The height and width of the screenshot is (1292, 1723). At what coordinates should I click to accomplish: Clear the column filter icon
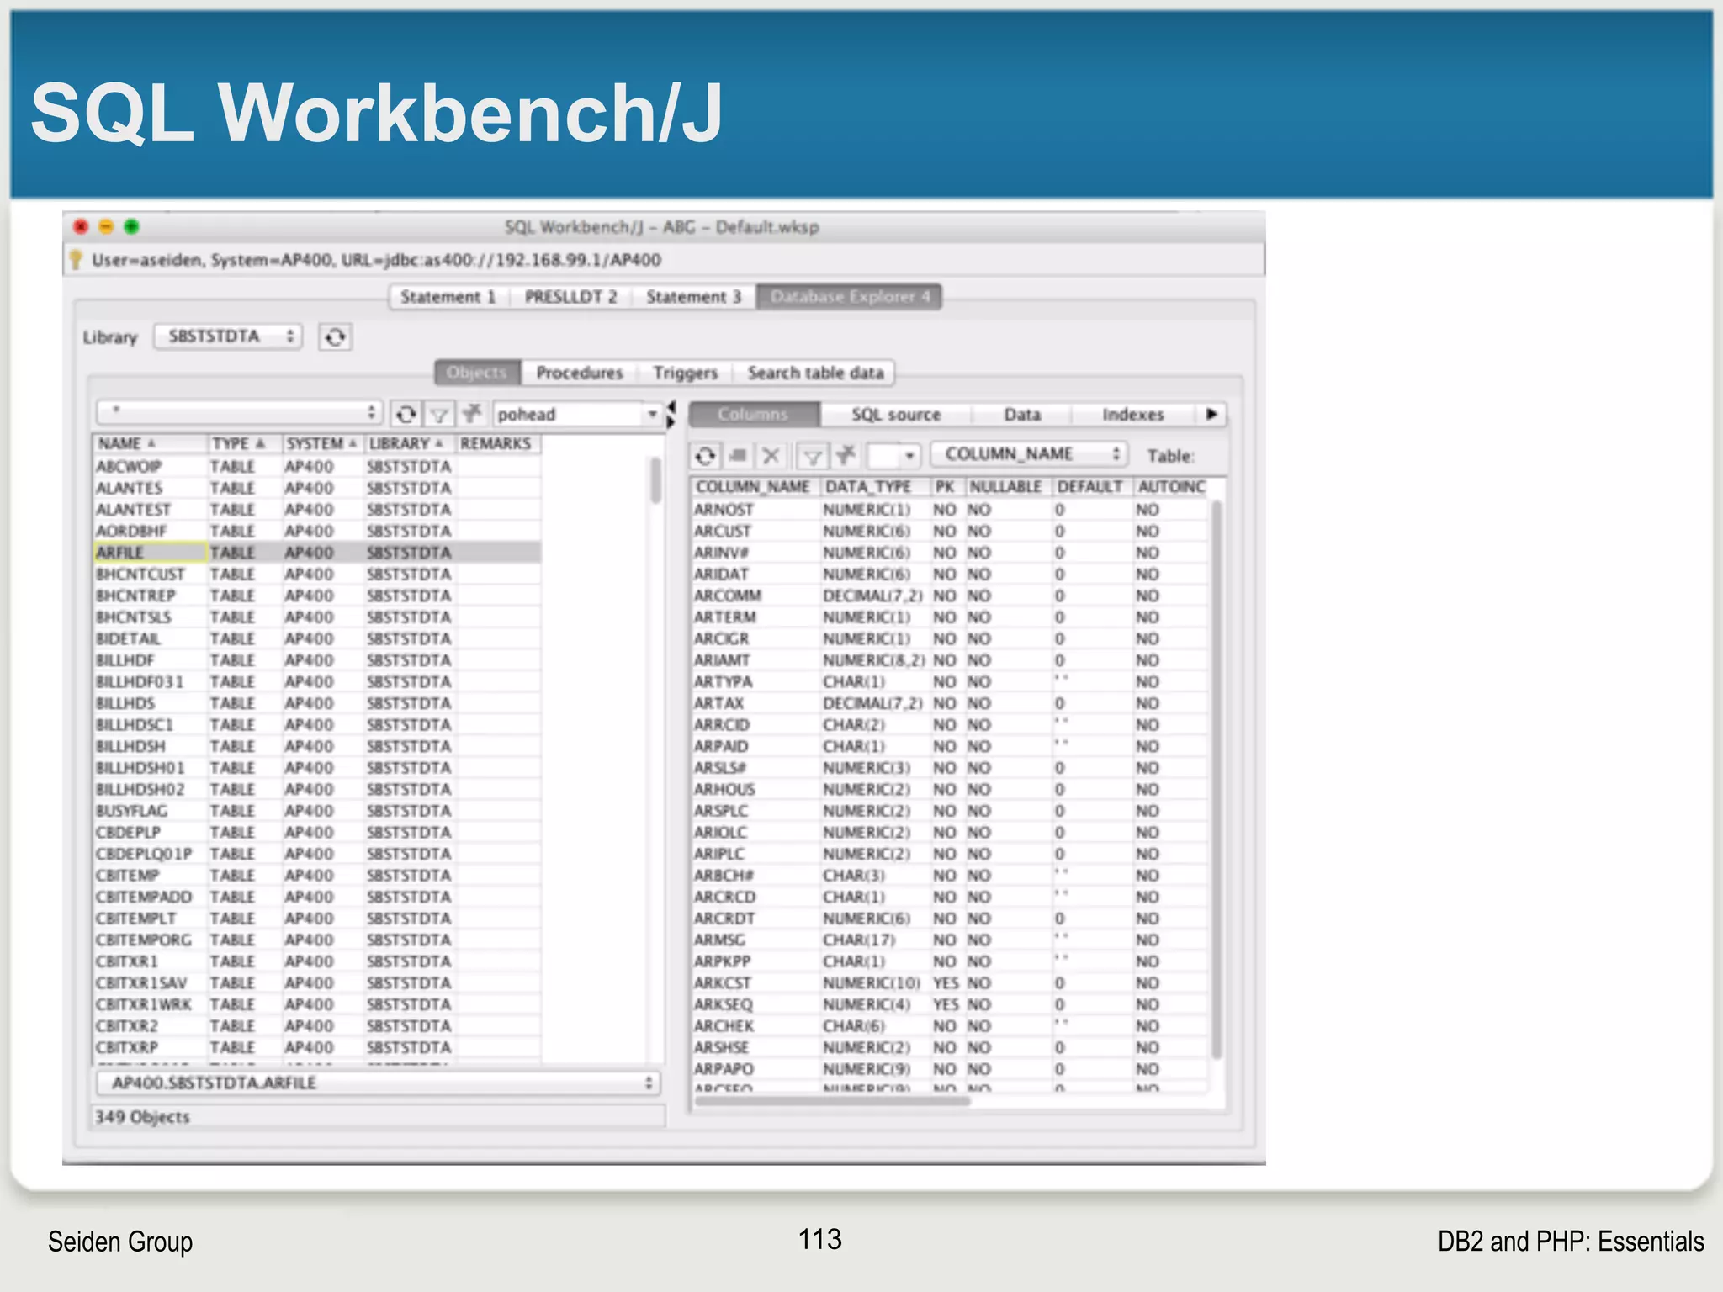[x=846, y=455]
